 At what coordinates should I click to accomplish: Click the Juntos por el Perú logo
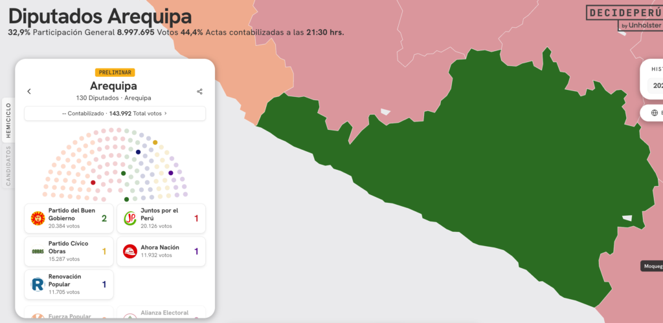[130, 218]
